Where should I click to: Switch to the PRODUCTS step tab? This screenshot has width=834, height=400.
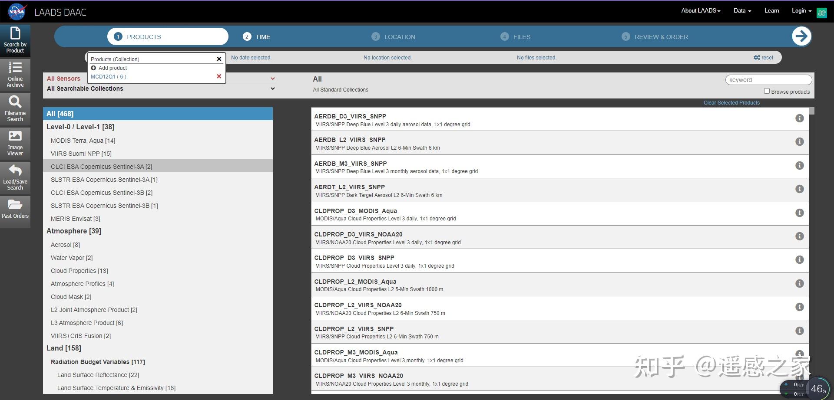(x=168, y=36)
